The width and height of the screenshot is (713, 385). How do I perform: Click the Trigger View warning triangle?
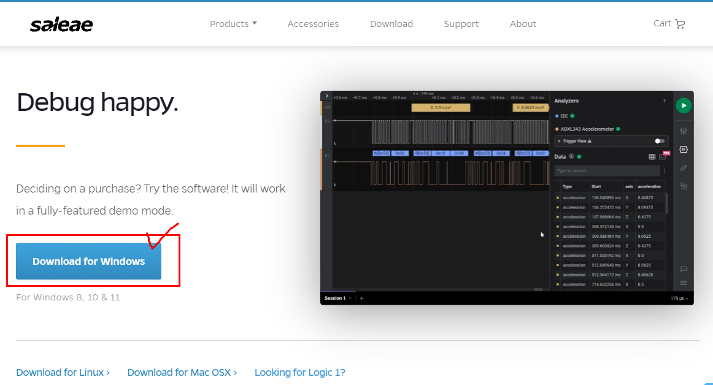point(589,142)
